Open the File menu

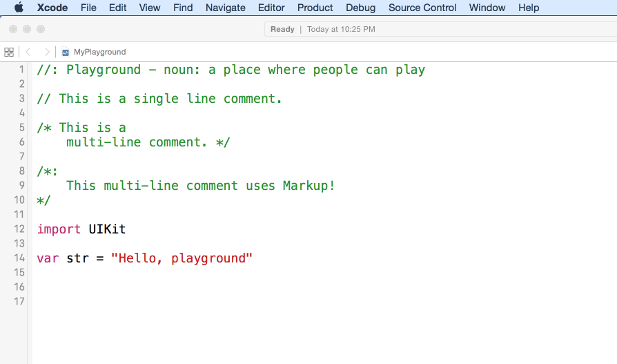pos(88,8)
